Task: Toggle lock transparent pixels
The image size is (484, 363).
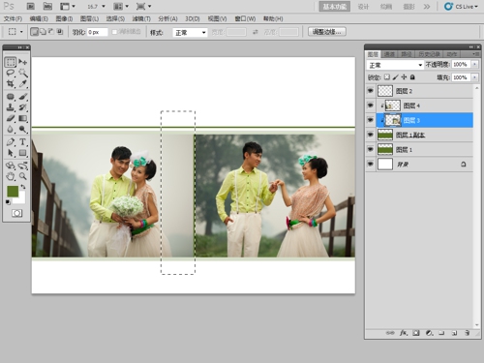Action: point(386,77)
